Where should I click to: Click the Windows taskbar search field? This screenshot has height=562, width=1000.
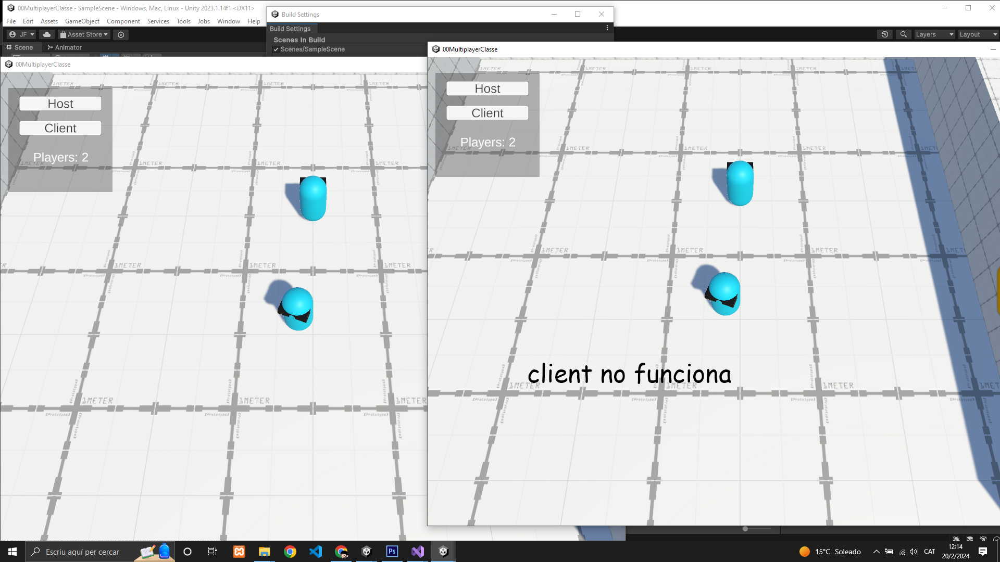[x=82, y=552]
